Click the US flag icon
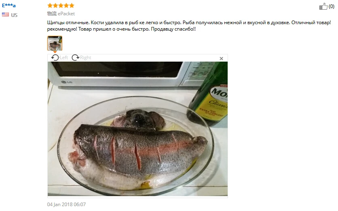Screen dimensions: 338x211 click(5, 14)
